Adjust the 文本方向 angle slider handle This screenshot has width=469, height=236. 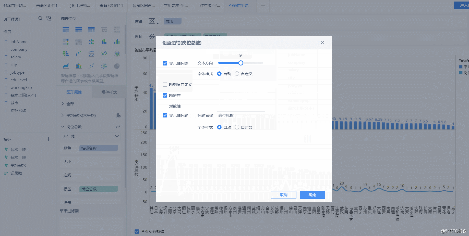coord(240,63)
